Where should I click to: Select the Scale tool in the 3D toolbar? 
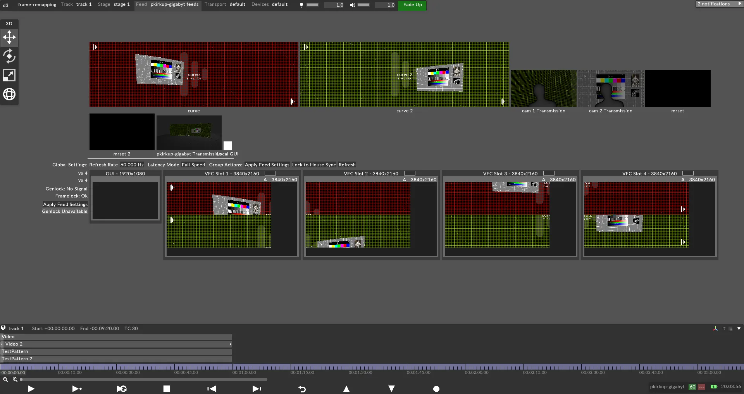coord(9,75)
